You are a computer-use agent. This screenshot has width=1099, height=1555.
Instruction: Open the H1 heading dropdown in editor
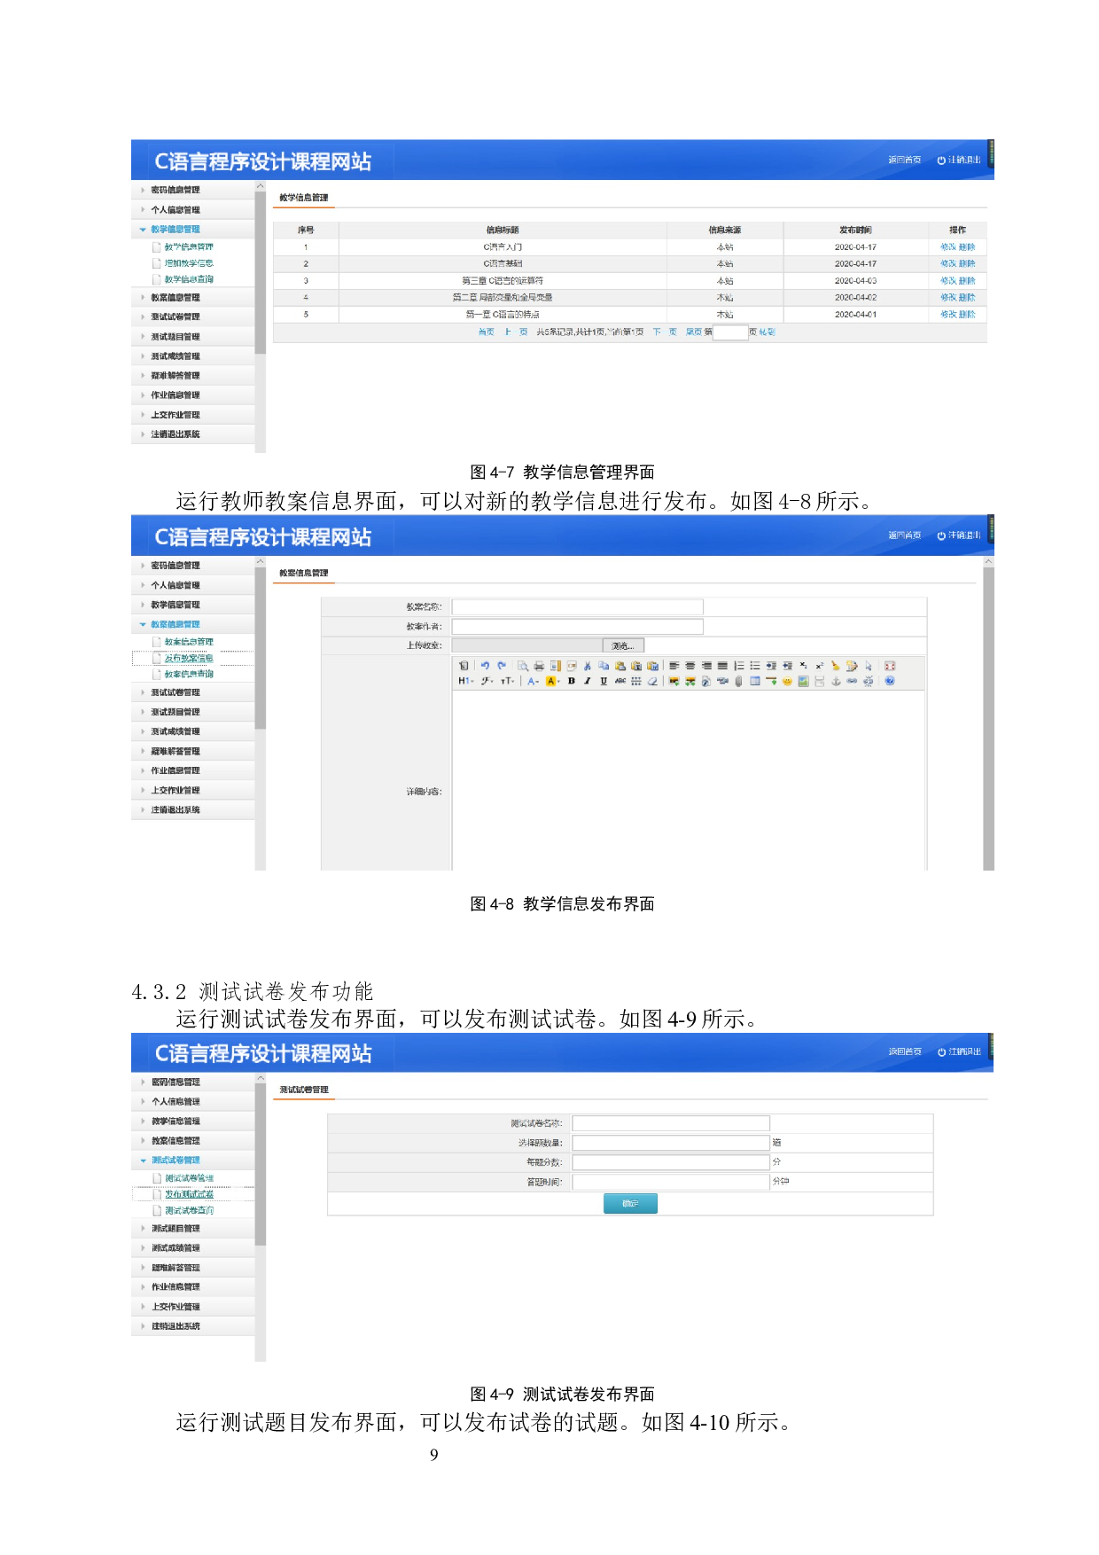pos(465,682)
